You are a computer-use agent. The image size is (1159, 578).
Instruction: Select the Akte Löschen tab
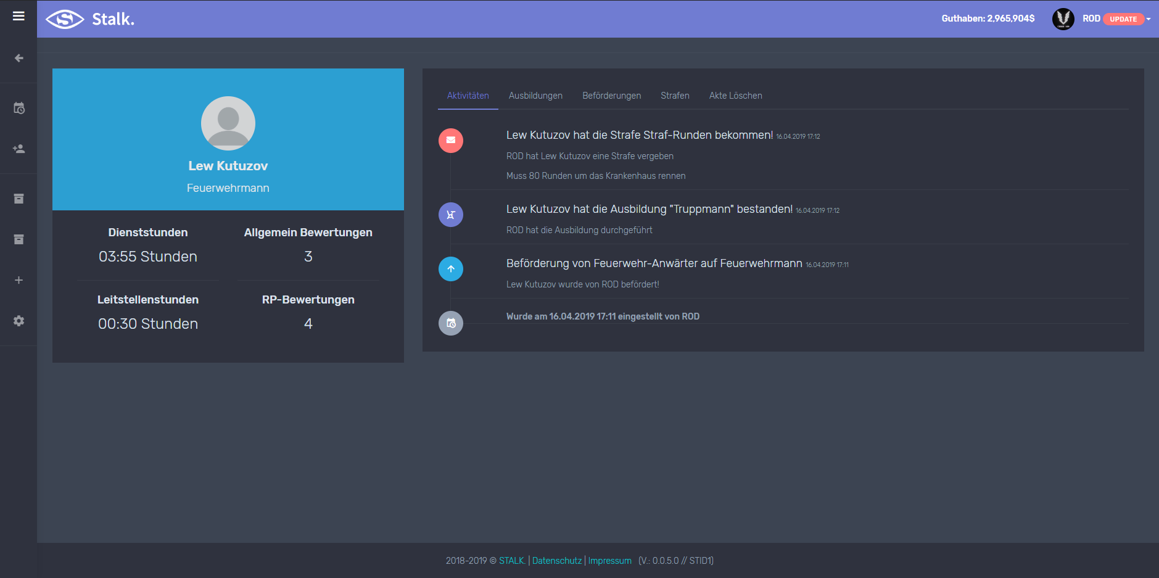click(735, 96)
